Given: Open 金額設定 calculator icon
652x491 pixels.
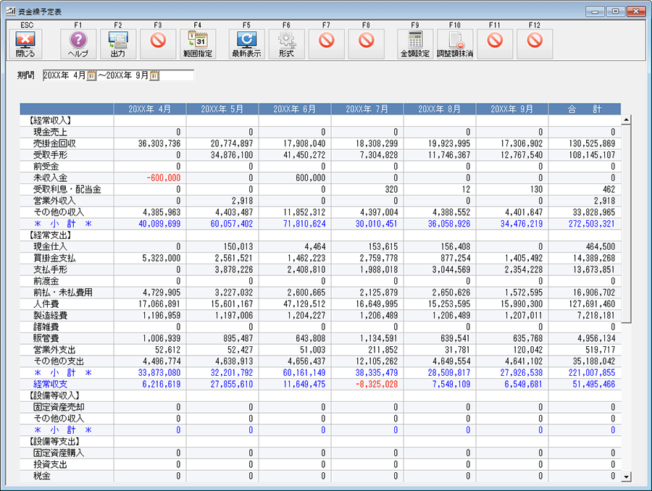Looking at the screenshot, I should pos(415,43).
